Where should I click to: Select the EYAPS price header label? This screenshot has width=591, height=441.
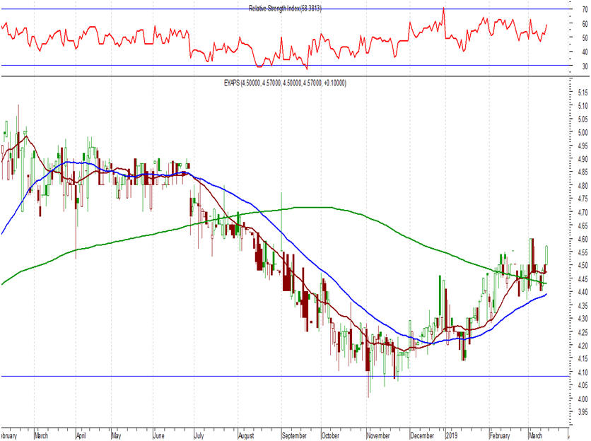(285, 83)
